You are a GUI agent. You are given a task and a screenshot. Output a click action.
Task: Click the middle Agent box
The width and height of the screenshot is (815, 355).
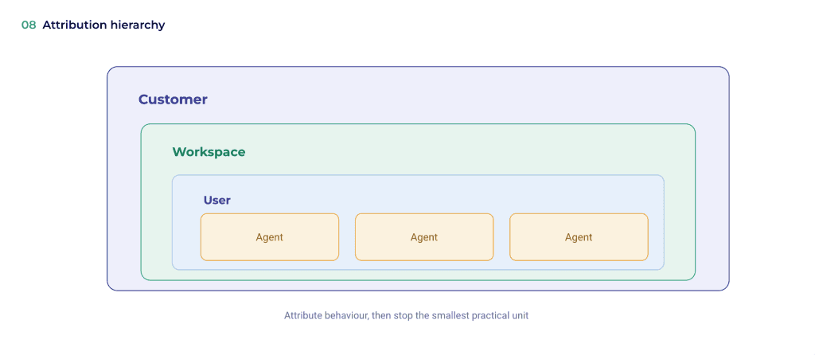(x=424, y=237)
